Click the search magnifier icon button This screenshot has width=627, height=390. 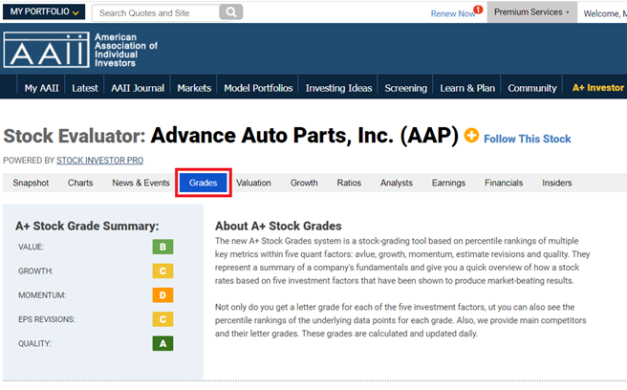coord(230,12)
